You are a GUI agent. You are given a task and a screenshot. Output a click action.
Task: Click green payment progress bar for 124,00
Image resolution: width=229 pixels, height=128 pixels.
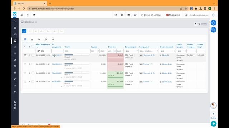point(115,78)
